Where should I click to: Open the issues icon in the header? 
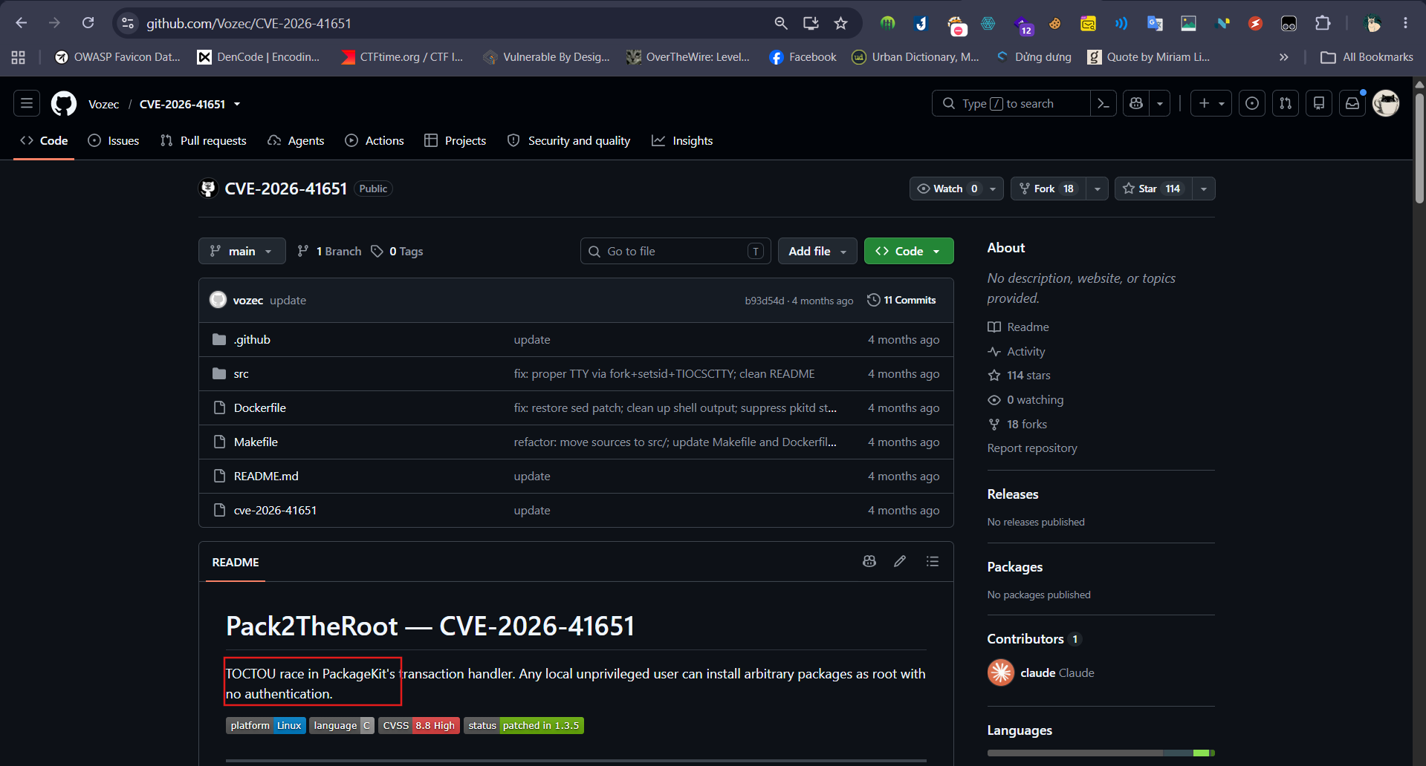tap(1252, 103)
